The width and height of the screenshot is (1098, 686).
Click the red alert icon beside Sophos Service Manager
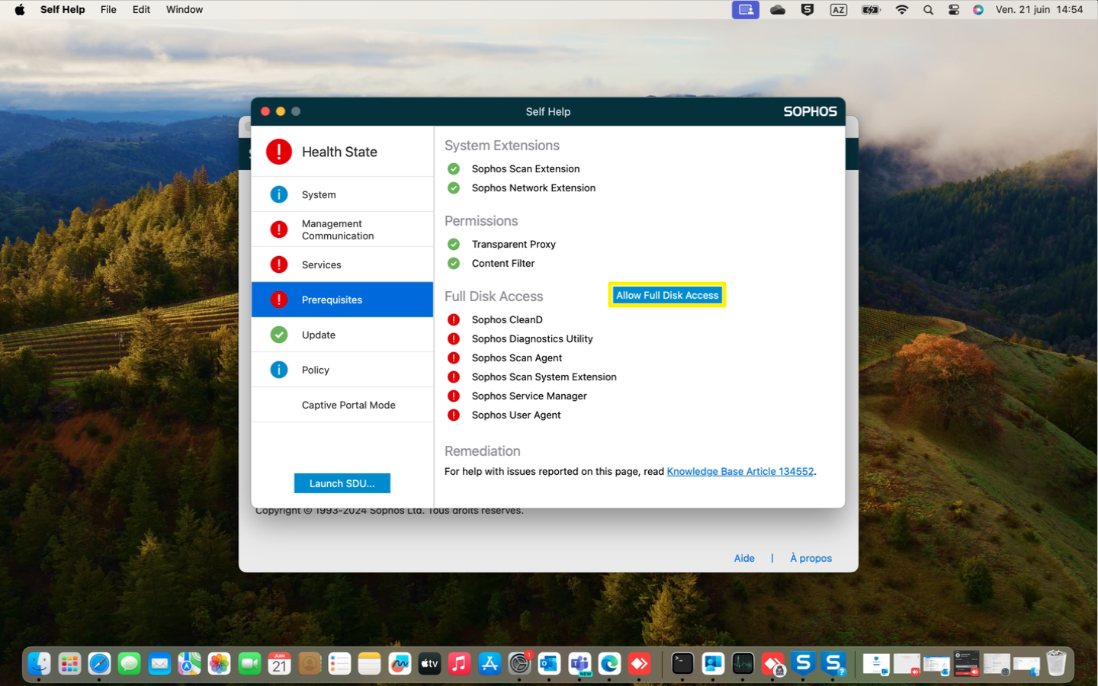coord(454,396)
